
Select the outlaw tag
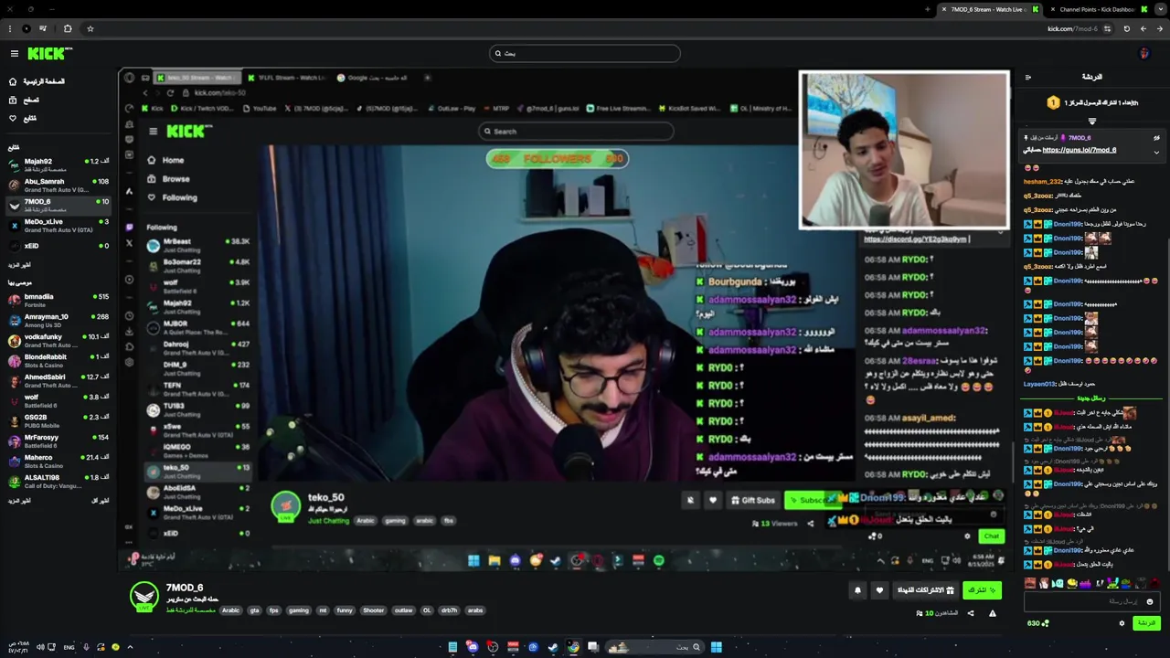(x=403, y=610)
